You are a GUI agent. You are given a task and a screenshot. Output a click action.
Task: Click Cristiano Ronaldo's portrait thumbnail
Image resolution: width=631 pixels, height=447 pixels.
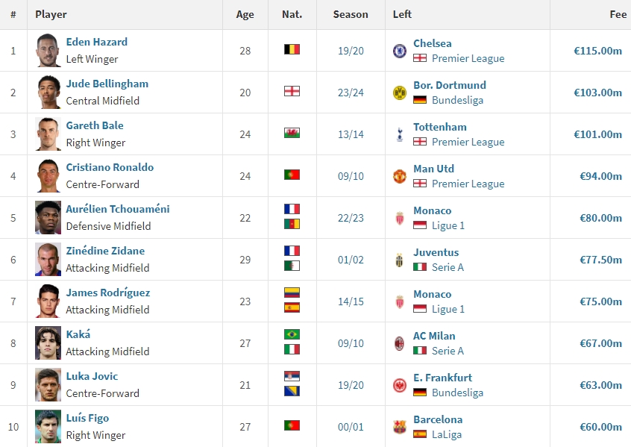[48, 176]
